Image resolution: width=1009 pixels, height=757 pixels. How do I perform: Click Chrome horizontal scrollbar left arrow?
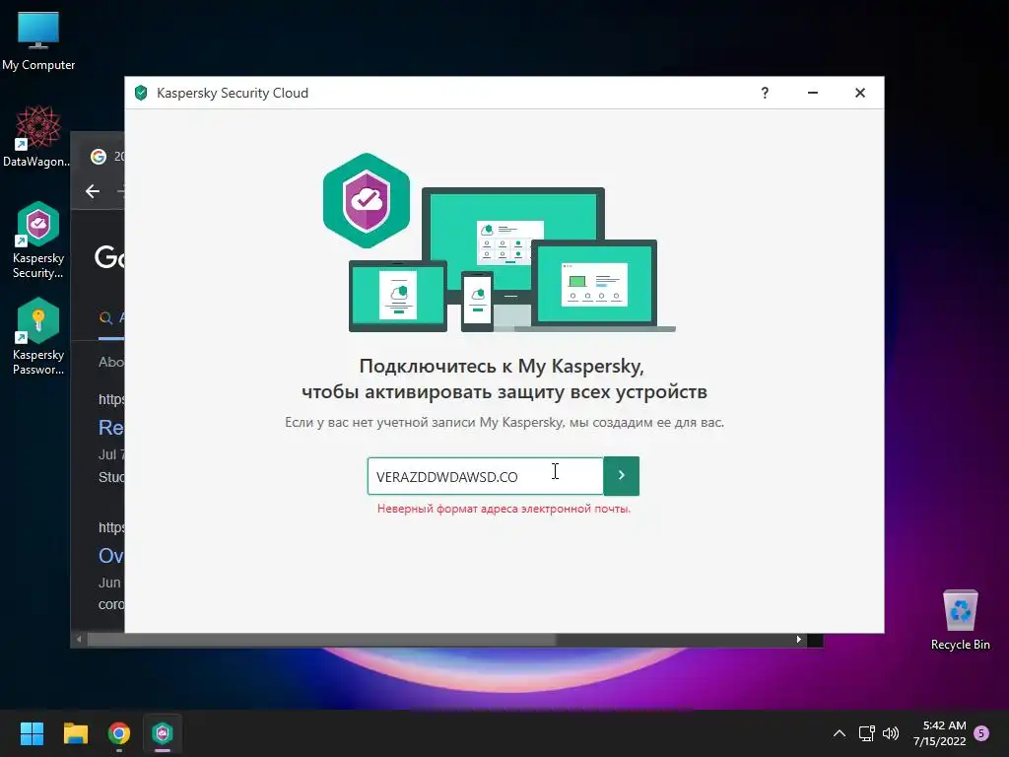point(79,639)
